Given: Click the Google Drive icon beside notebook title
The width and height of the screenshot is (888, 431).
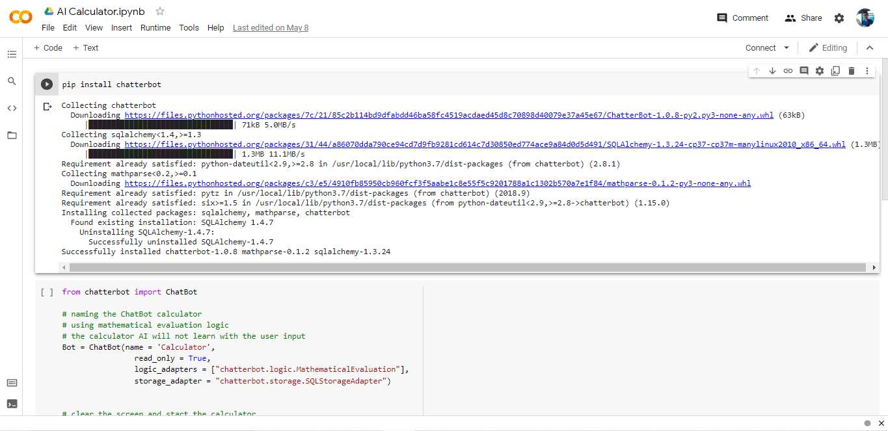Looking at the screenshot, I should [x=49, y=11].
